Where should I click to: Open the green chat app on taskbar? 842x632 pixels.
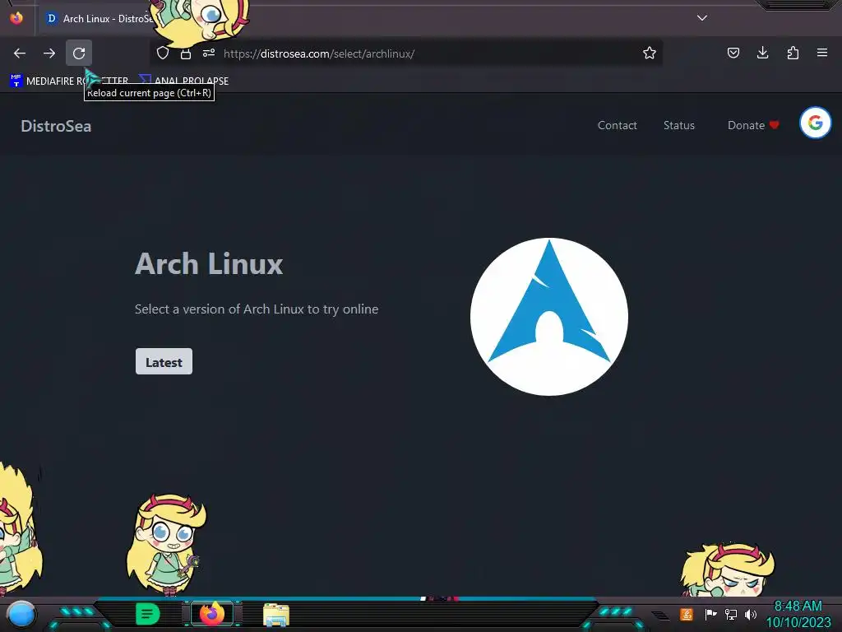point(148,614)
